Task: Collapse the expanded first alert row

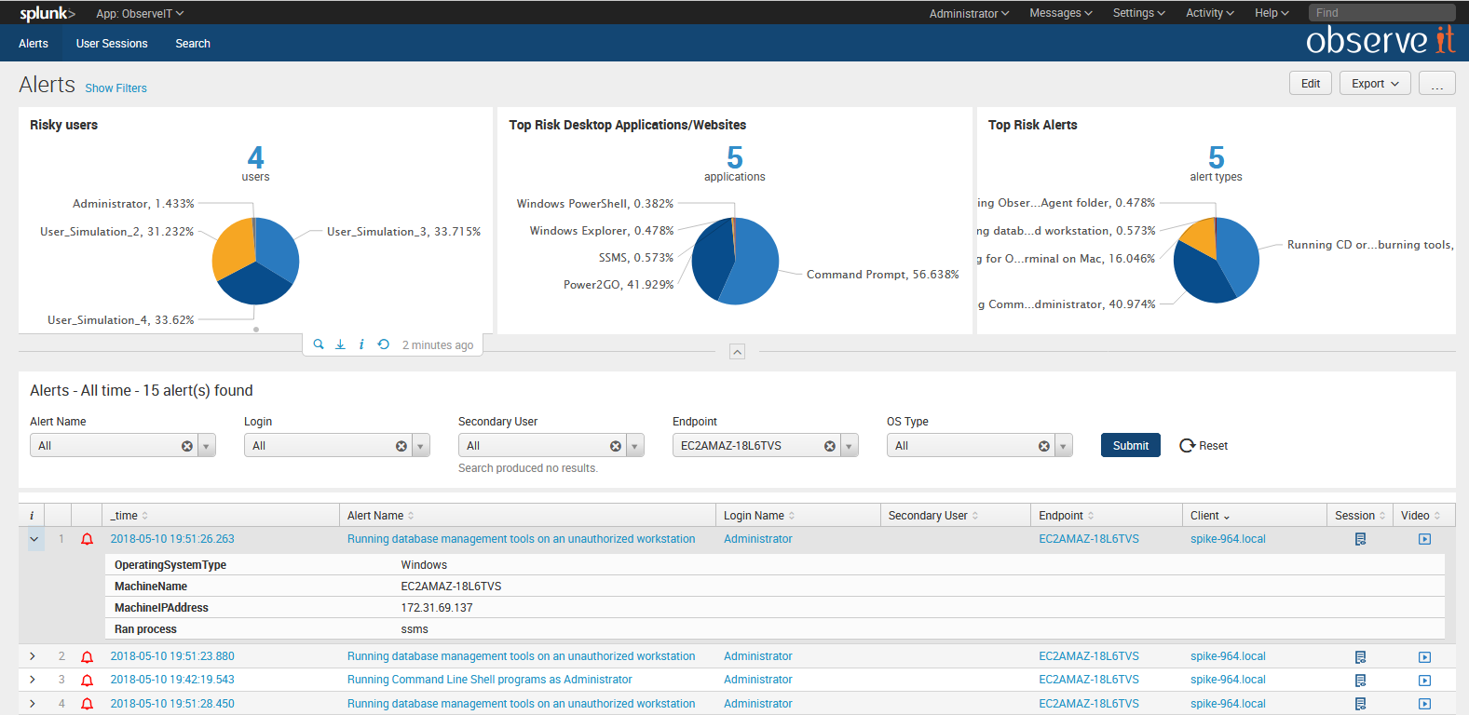Action: coord(34,539)
